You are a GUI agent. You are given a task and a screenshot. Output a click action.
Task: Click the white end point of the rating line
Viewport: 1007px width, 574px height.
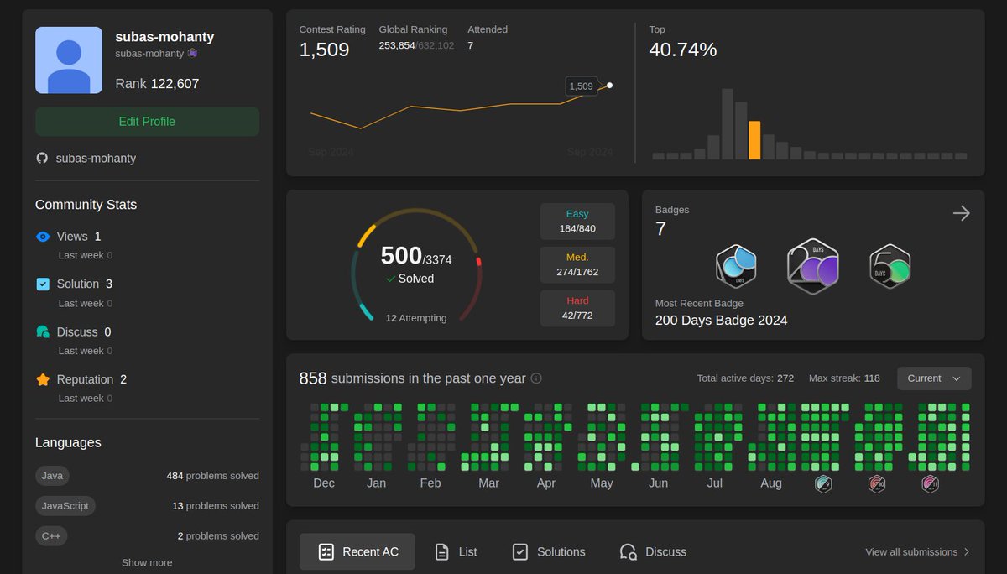609,85
